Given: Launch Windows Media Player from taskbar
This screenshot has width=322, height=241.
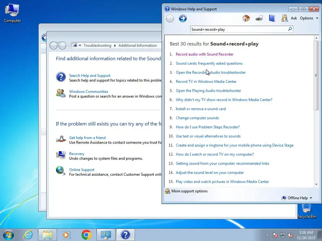Looking at the screenshot, I should [x=66, y=235].
